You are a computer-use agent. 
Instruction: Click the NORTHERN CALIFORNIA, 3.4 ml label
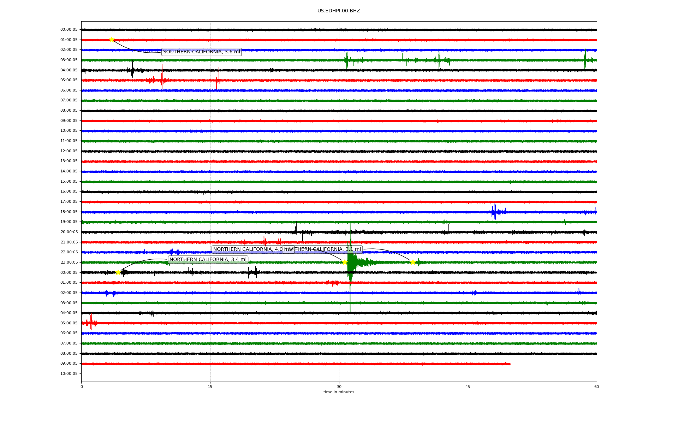[208, 260]
